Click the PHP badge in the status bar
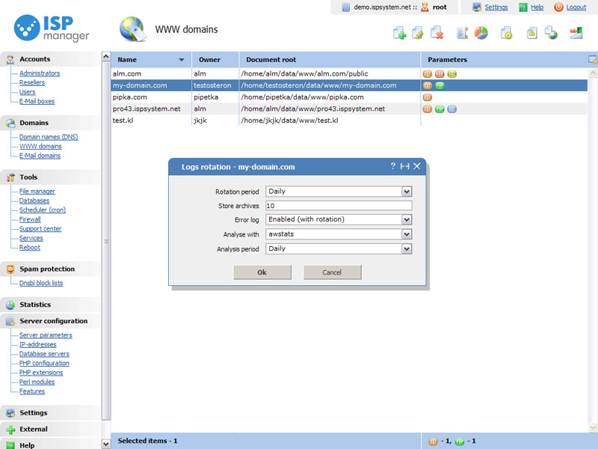 coord(460,442)
